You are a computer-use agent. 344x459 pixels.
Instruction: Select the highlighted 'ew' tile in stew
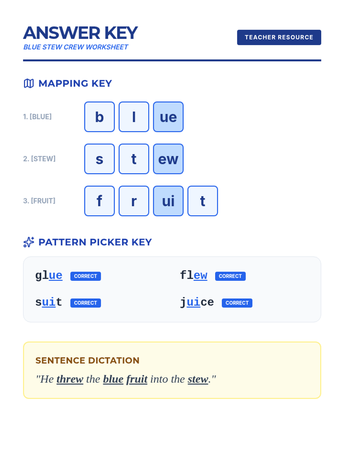168,159
